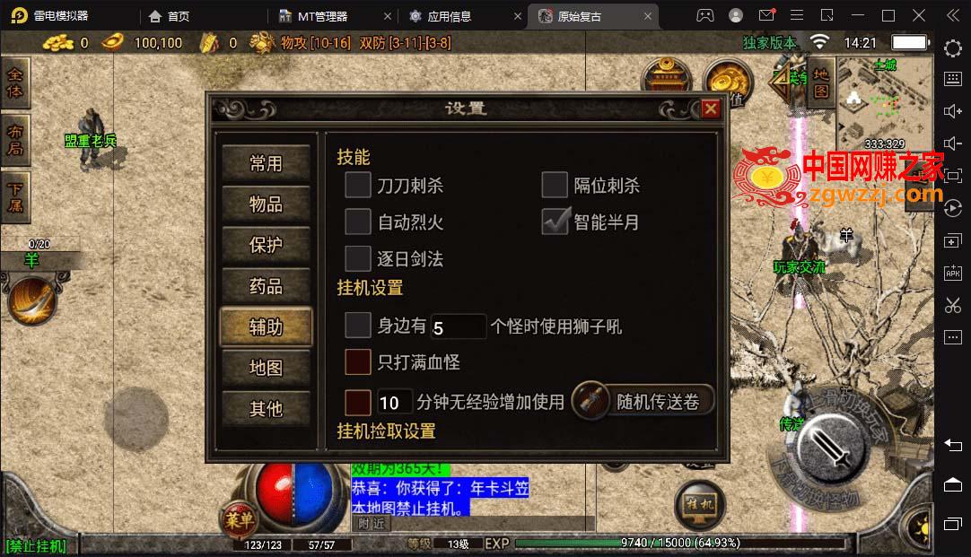Viewport: 971px width, 557px height.
Task: Collapse the emulator sidebar double-arrow
Action: [x=953, y=15]
